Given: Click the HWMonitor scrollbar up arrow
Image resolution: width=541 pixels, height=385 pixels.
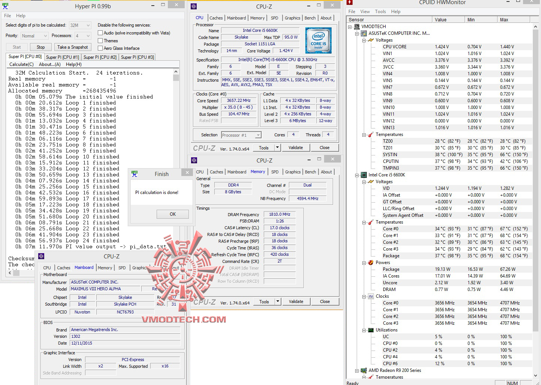Looking at the screenshot, I should (535, 27).
